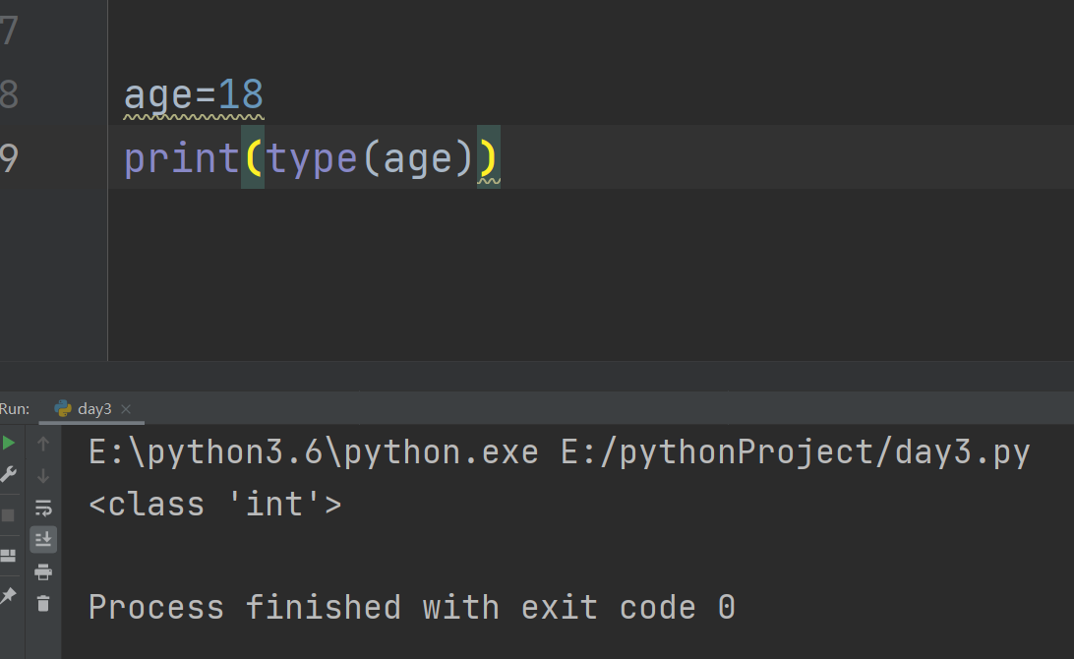Click E:/pythonProject/day3.py path in console
Viewport: 1074px width, 659px height.
coord(796,452)
